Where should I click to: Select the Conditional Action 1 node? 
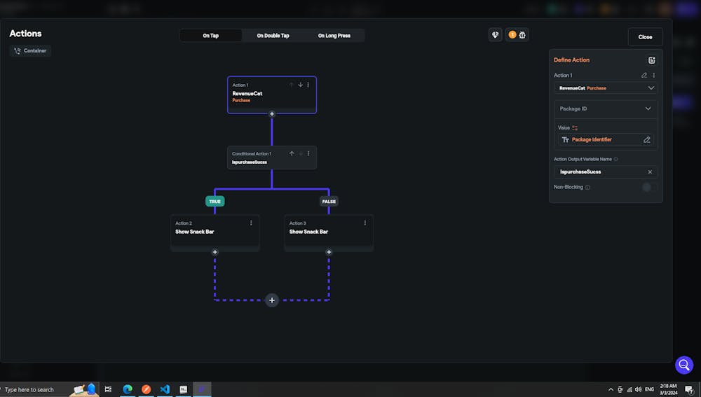point(259,158)
